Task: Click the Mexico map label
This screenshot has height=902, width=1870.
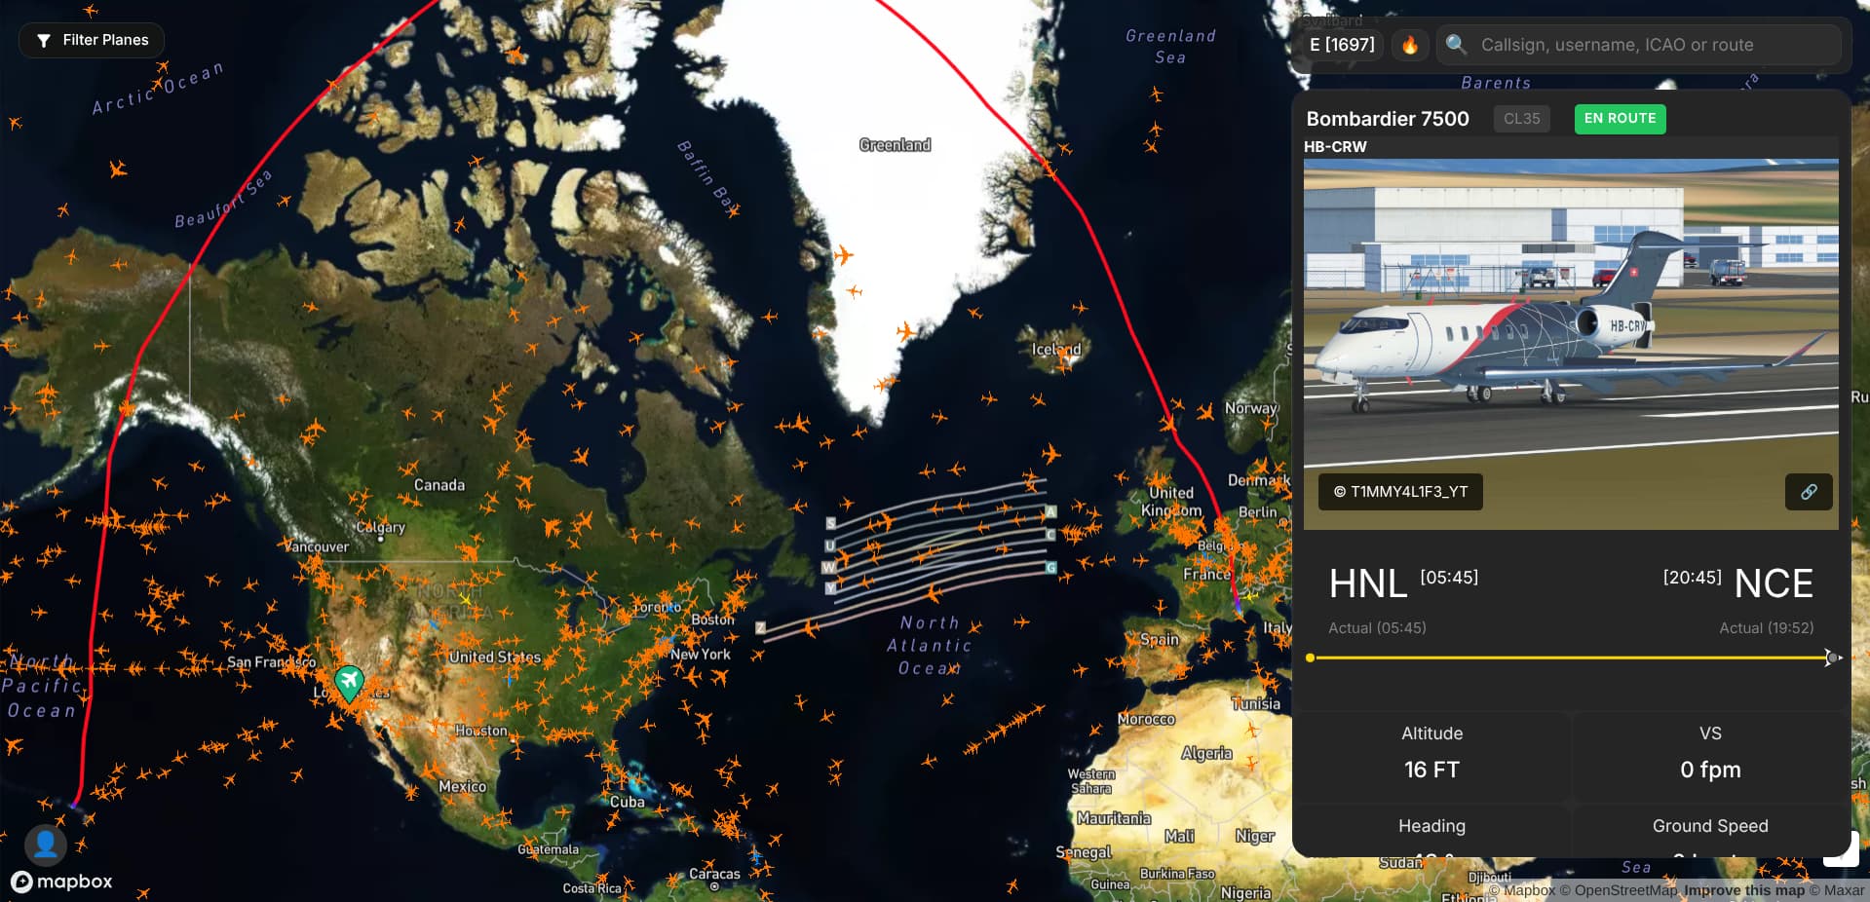Action: click(x=462, y=787)
